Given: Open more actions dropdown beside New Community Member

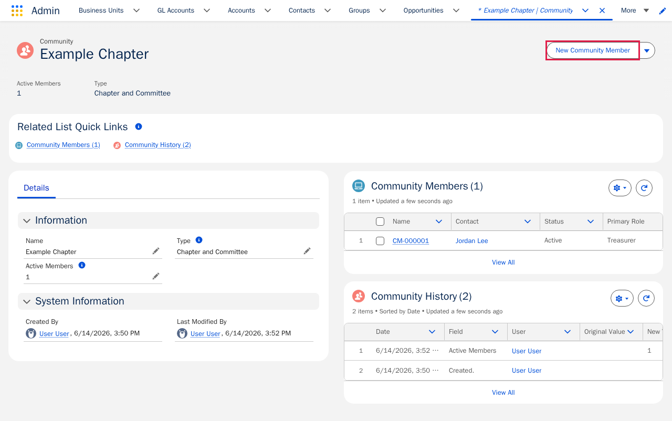Looking at the screenshot, I should 647,50.
